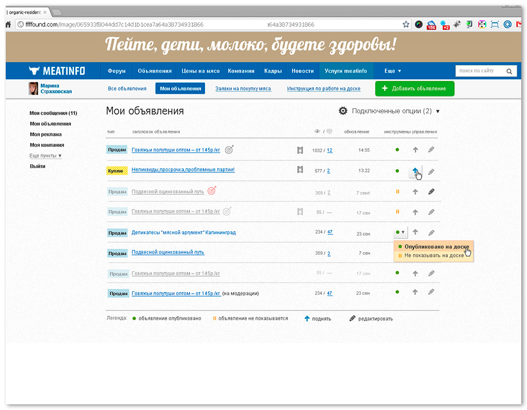
Task: Click the user avatar photo
Action: pyautogui.click(x=33, y=88)
